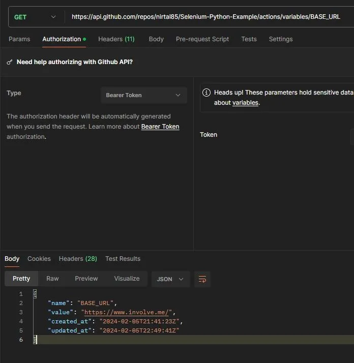Viewport: 354px width, 363px height.
Task: Switch to the Params tab
Action: pyautogui.click(x=19, y=39)
